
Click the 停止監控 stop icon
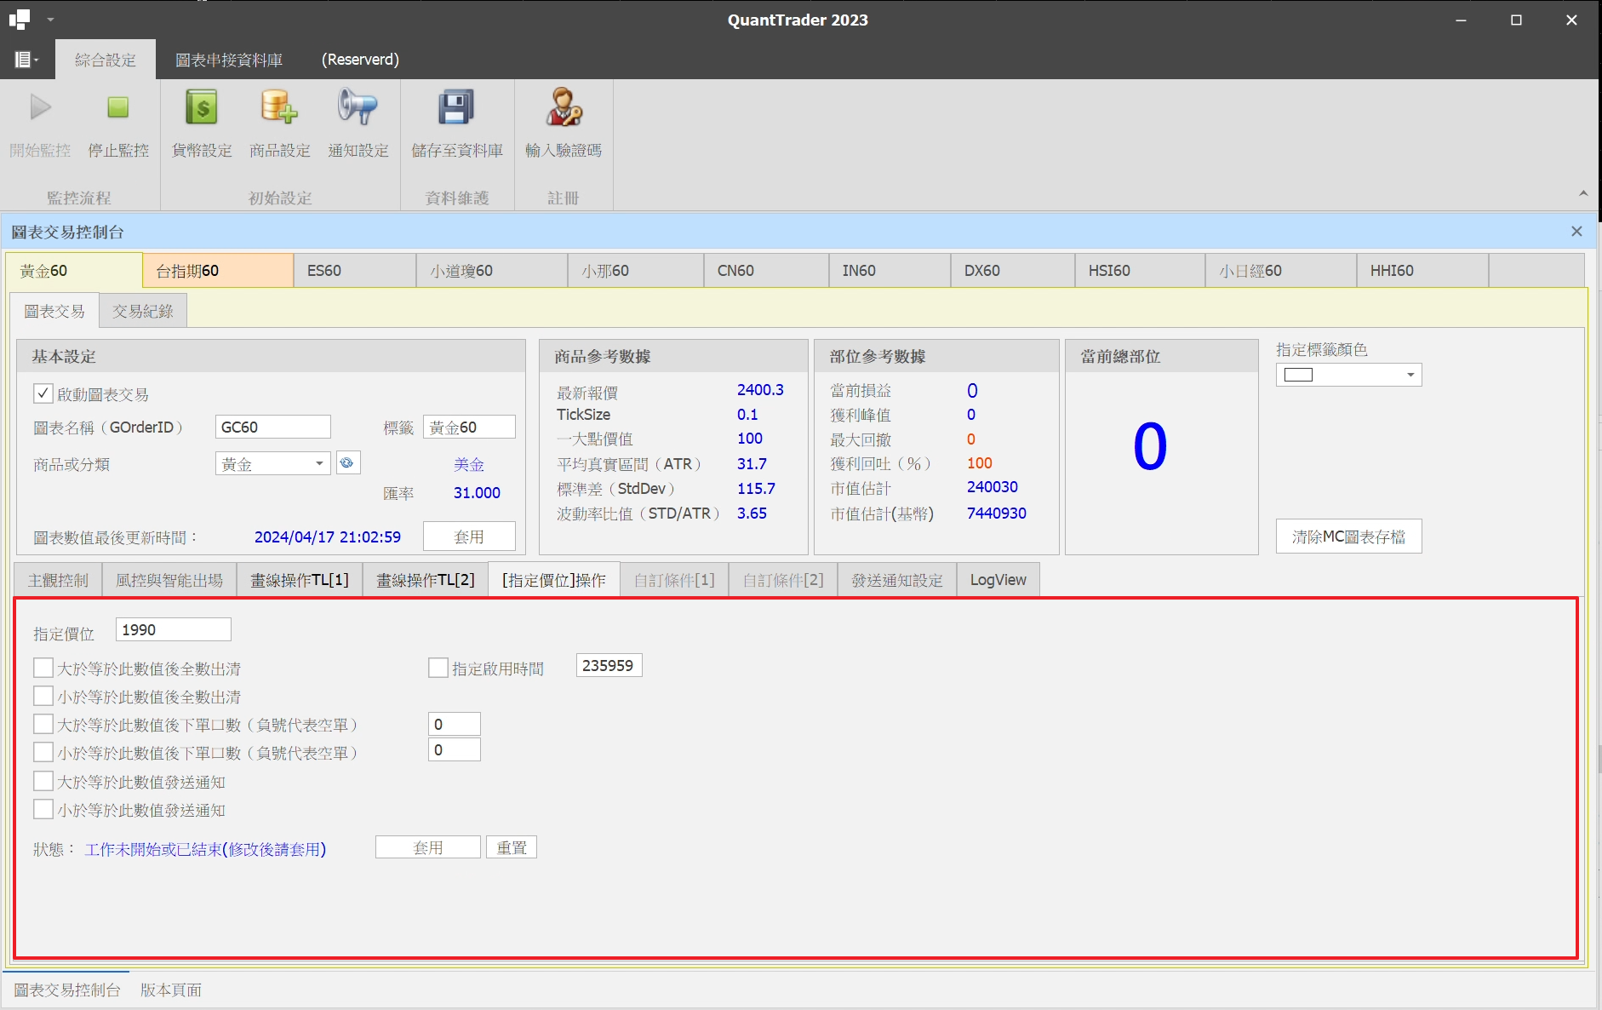click(x=117, y=108)
